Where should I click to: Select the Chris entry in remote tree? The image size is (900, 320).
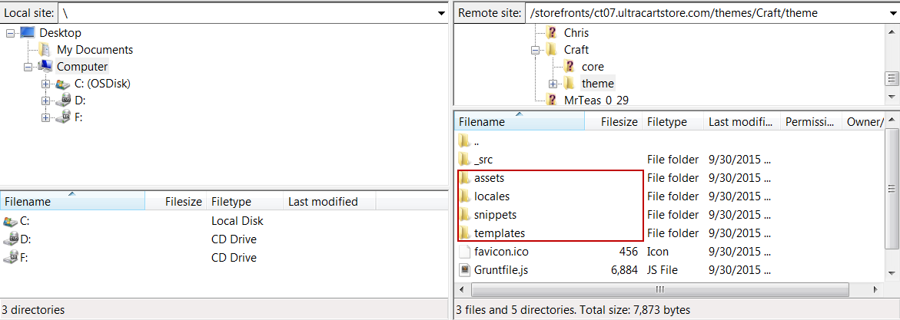pyautogui.click(x=576, y=33)
